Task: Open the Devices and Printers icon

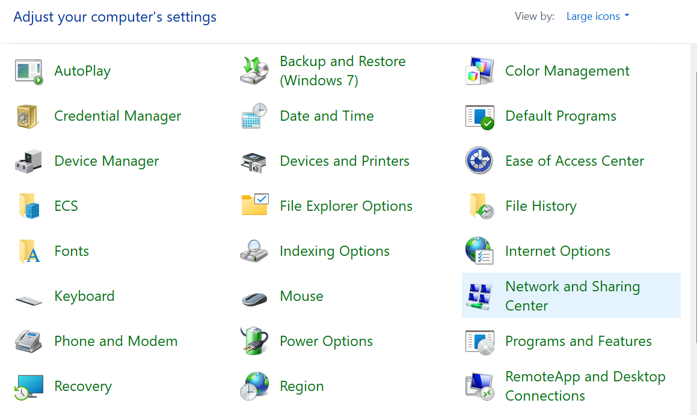Action: pyautogui.click(x=254, y=160)
